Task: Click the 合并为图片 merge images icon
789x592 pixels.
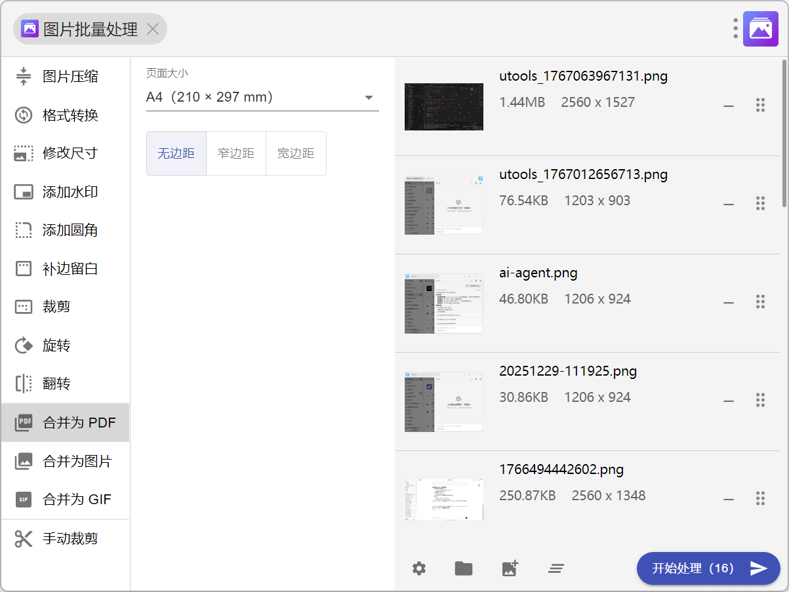Action: tap(24, 462)
